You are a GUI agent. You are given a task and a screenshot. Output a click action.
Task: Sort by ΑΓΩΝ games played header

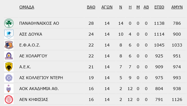pos(107,7)
